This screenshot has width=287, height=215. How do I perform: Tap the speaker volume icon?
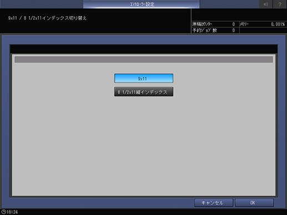point(266,4)
